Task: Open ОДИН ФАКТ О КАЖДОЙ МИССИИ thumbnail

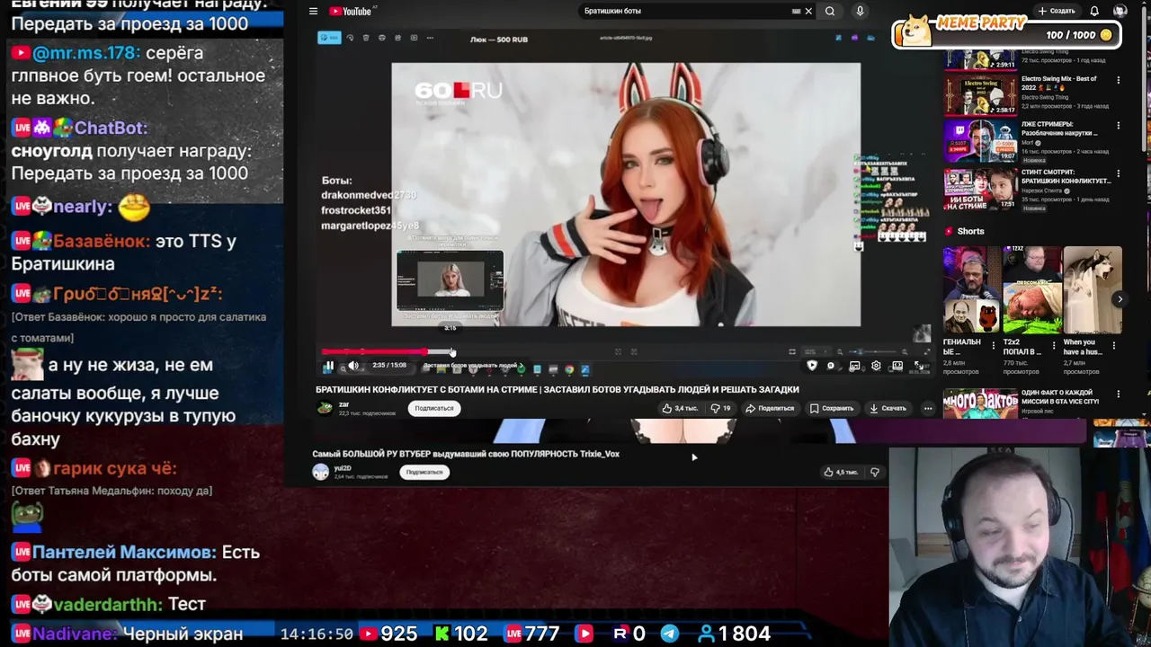Action: tap(981, 404)
